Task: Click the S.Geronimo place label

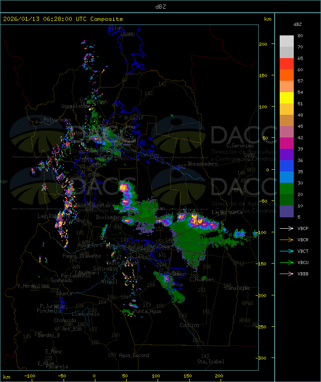Action: [240, 146]
